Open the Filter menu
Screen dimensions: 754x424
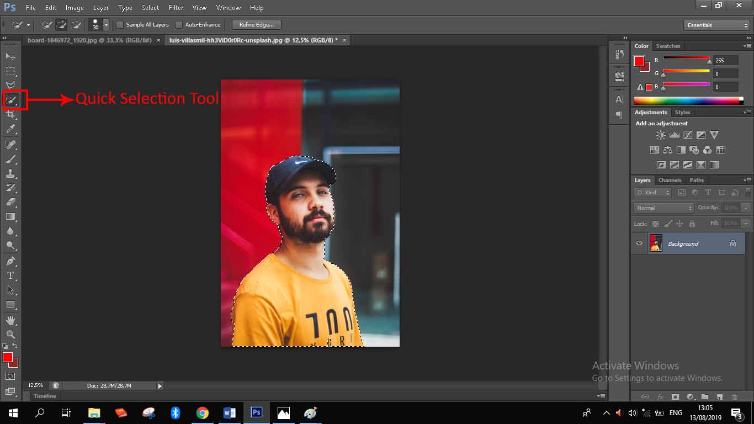point(176,8)
